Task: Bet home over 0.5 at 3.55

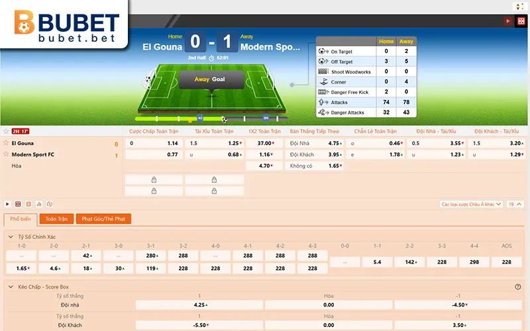Action: [437, 143]
